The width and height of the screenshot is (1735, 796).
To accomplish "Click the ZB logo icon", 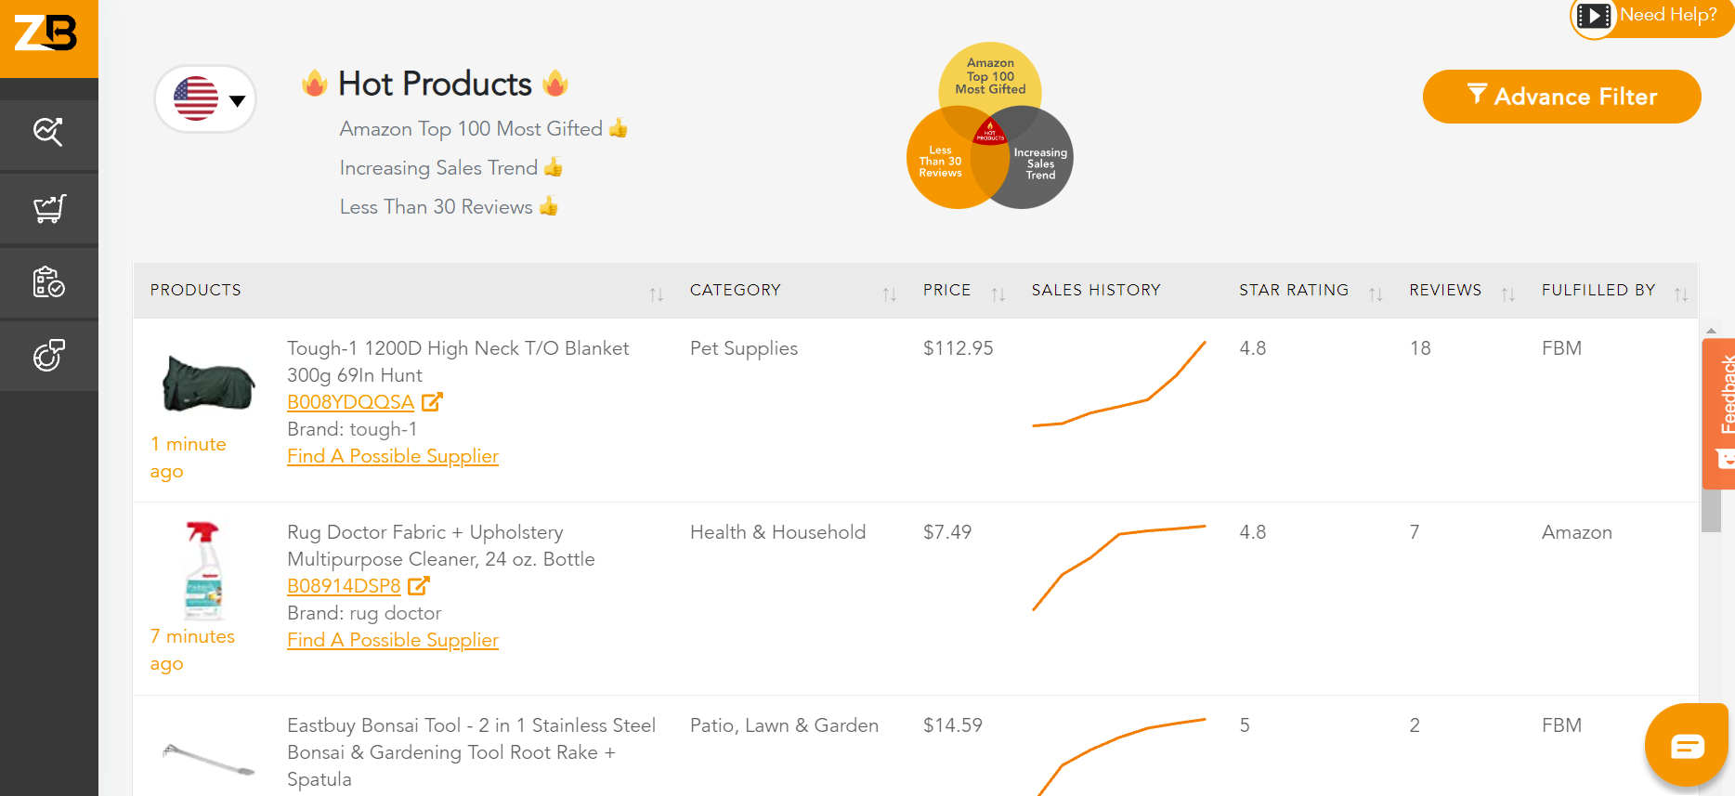I will coord(46,34).
